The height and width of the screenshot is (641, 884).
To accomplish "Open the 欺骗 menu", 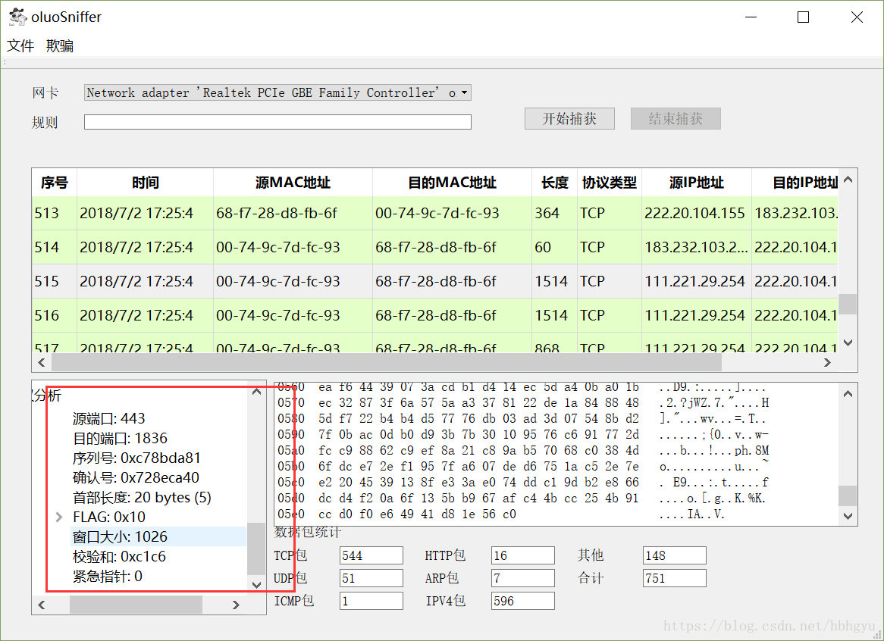I will click(60, 45).
